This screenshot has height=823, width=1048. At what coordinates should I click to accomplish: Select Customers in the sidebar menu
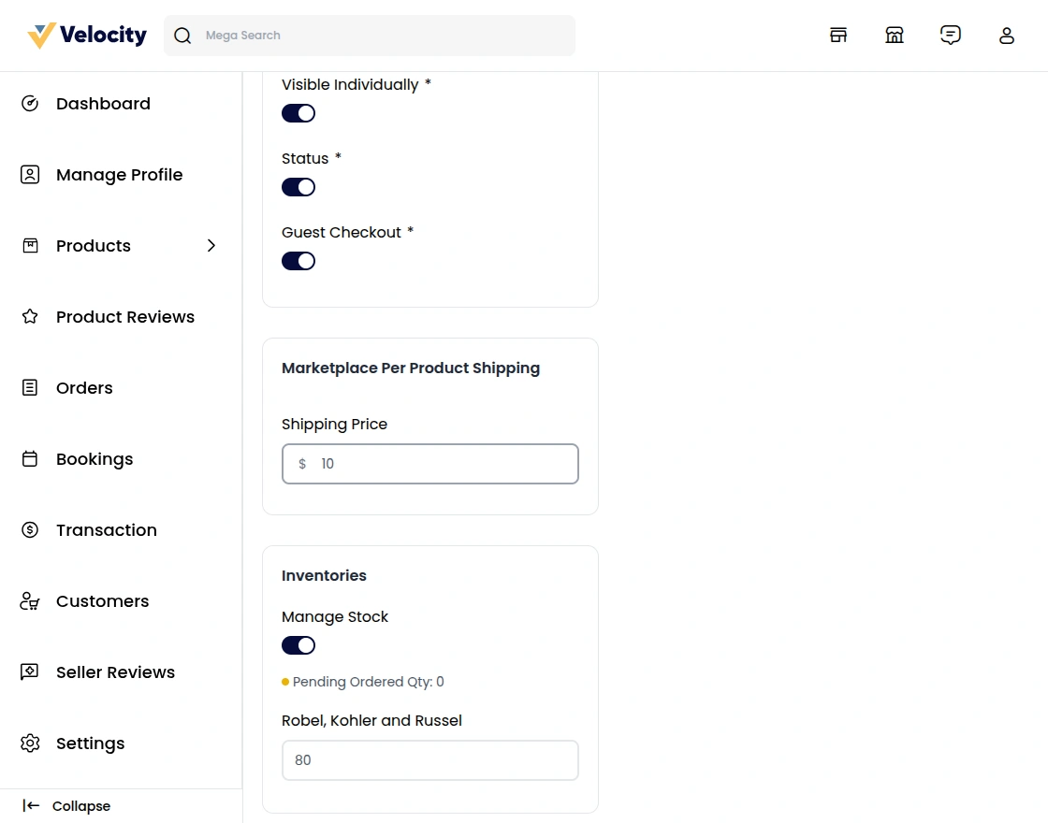[x=30, y=600]
